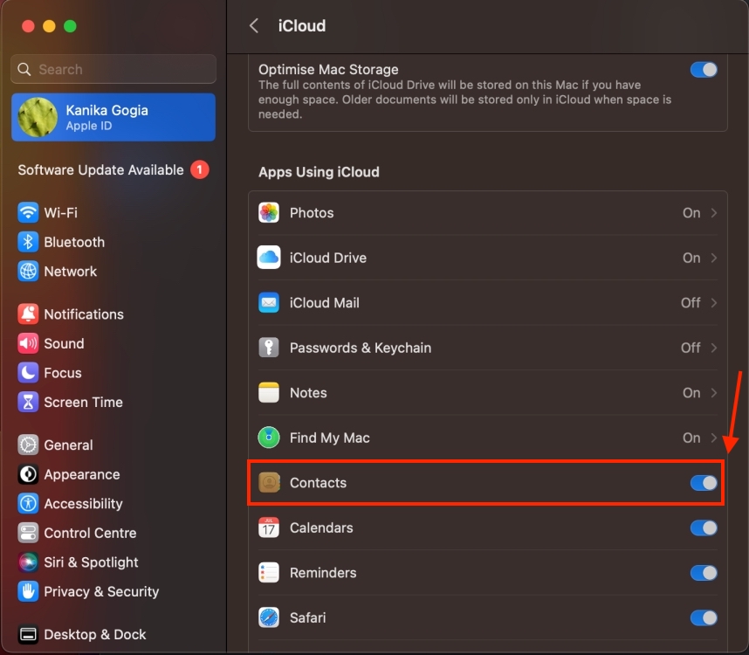Open Screen Time hourglass icon
This screenshot has height=655, width=749.
click(x=28, y=403)
